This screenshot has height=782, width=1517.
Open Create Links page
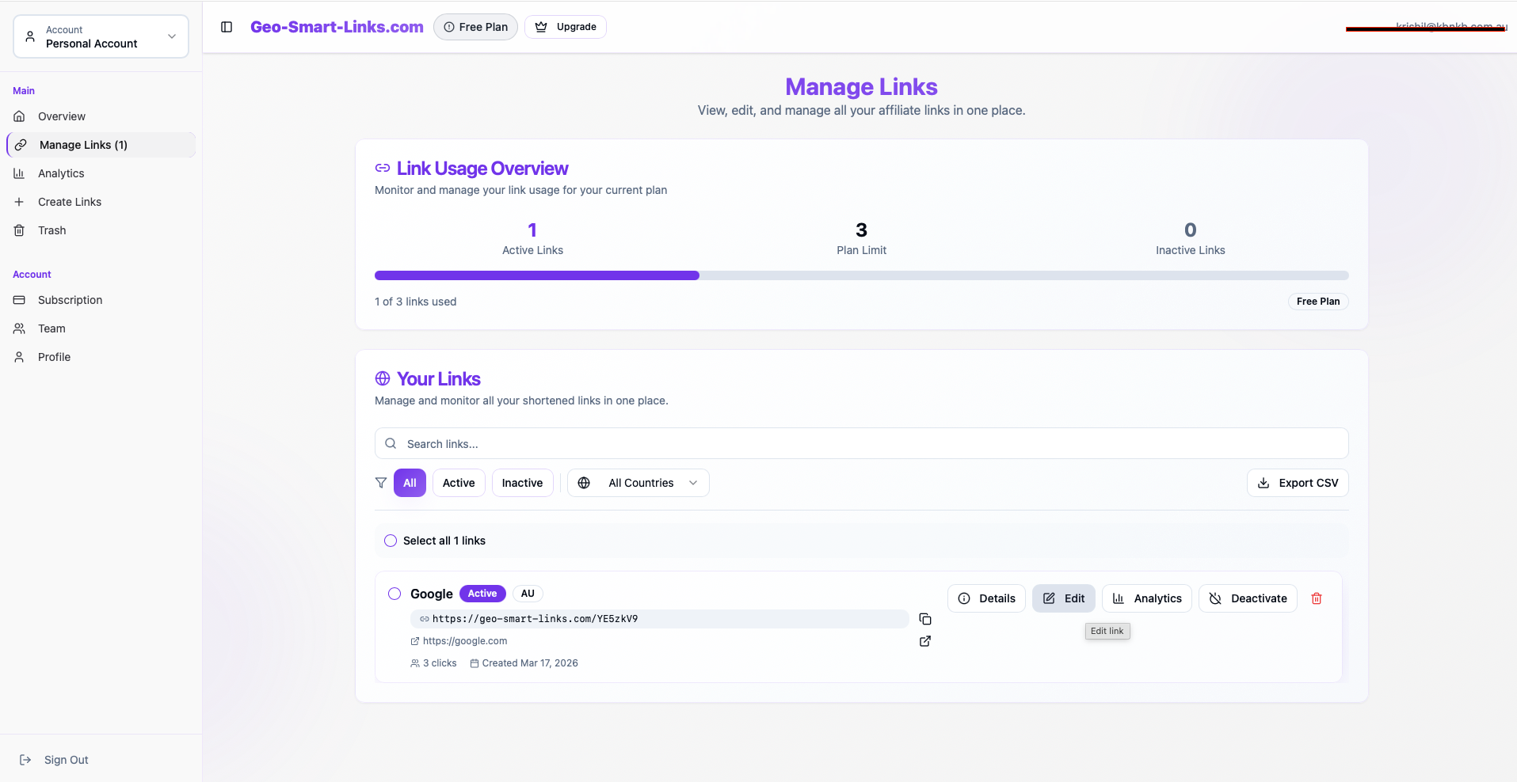click(x=101, y=202)
